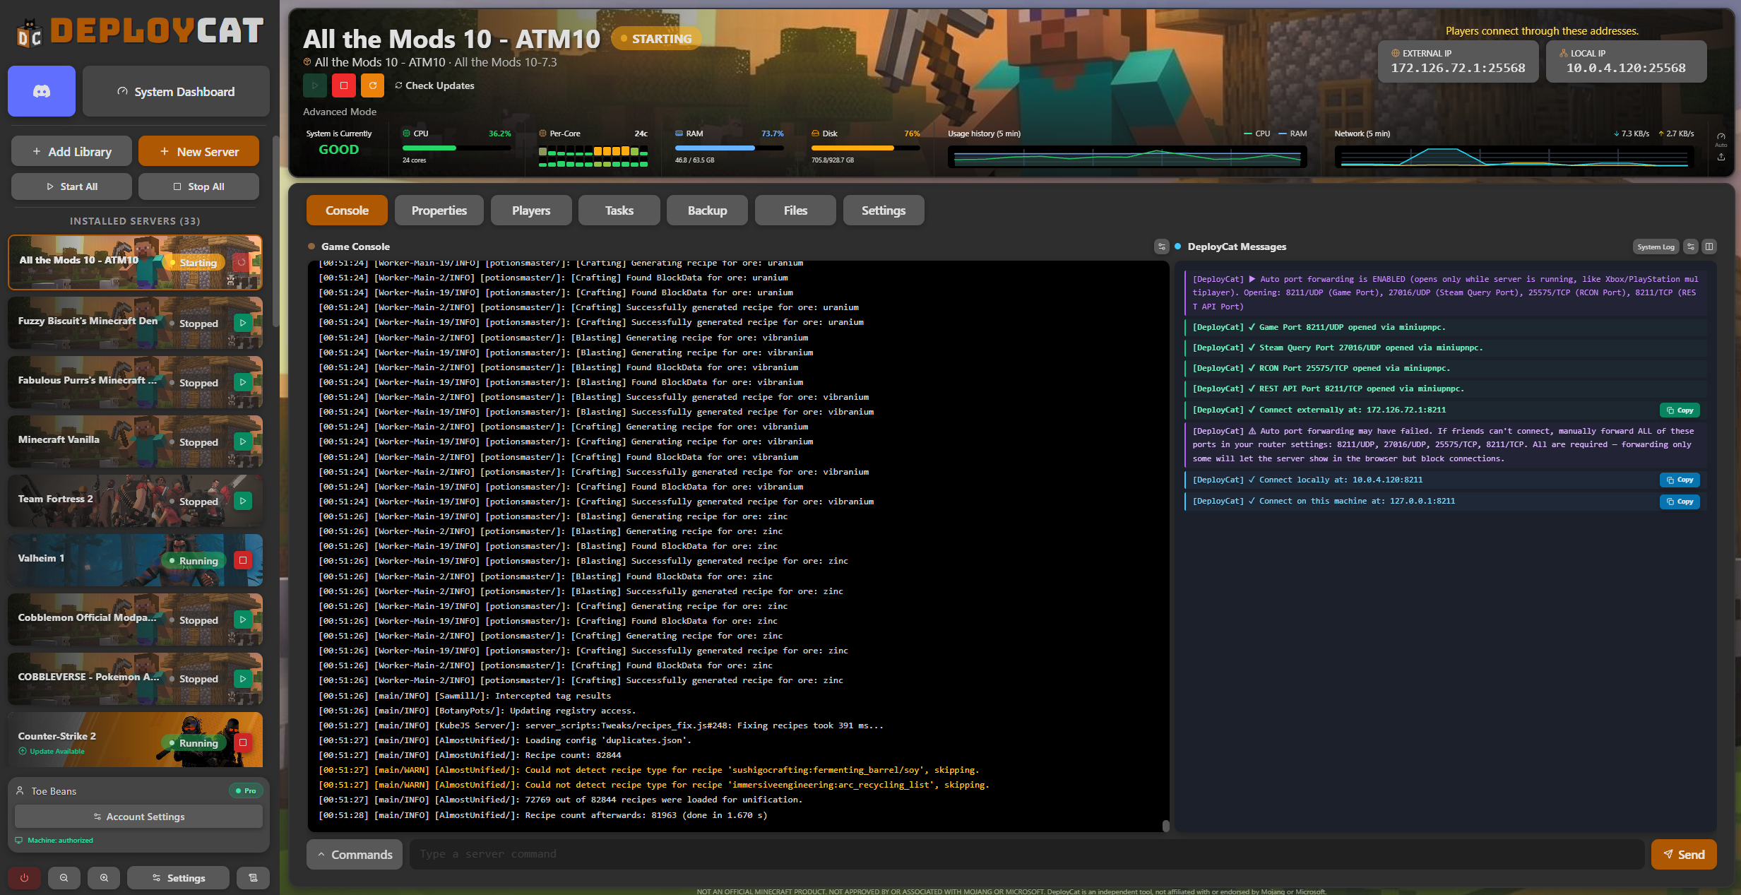Copy the external connection address
The image size is (1741, 895).
pos(1680,410)
